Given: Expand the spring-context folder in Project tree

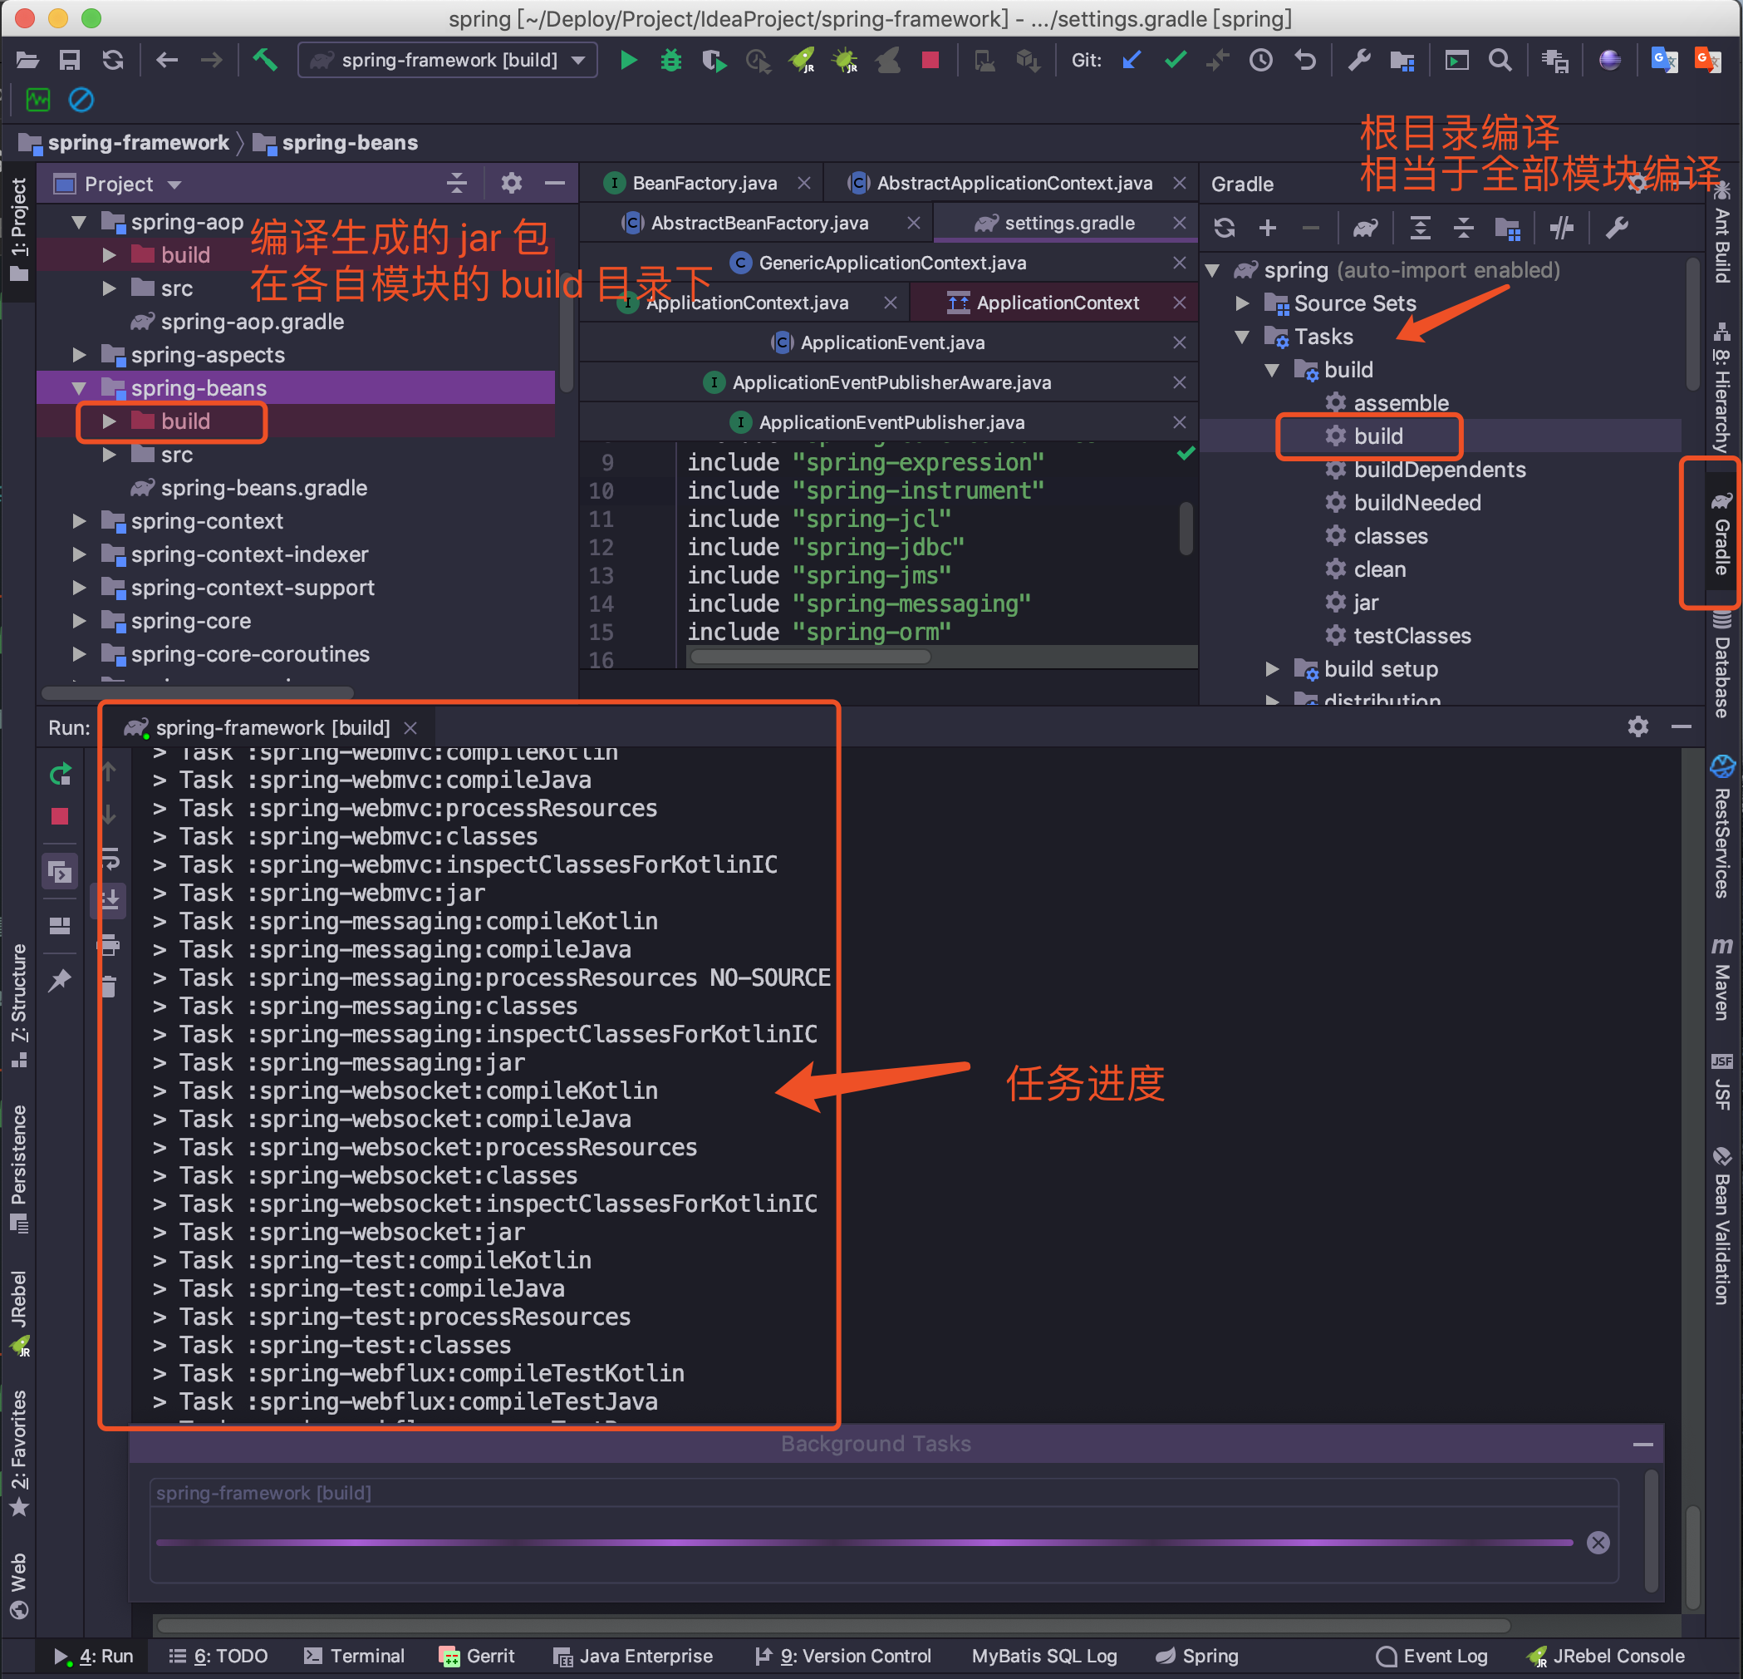Looking at the screenshot, I should click(x=79, y=521).
